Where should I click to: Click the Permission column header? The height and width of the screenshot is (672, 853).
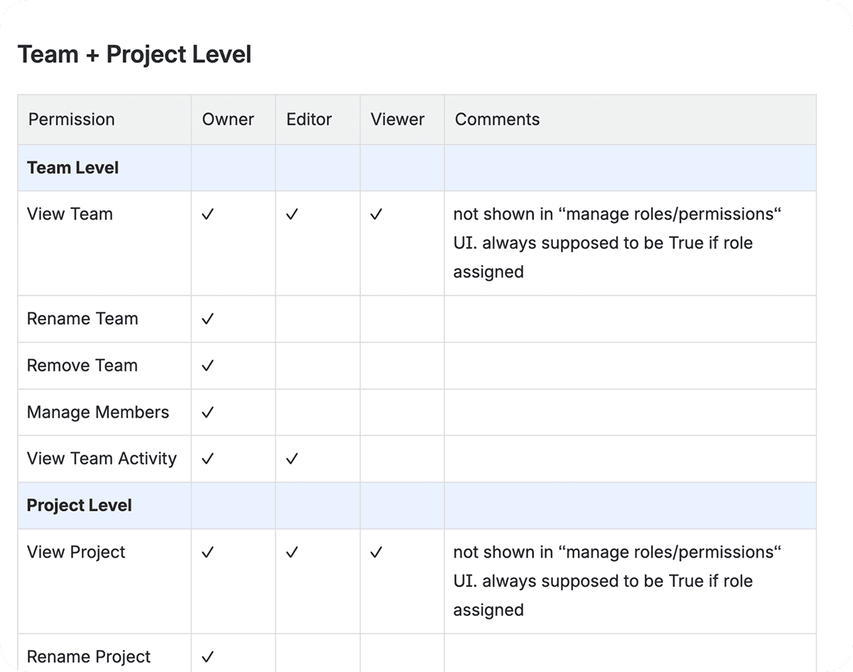click(x=71, y=119)
